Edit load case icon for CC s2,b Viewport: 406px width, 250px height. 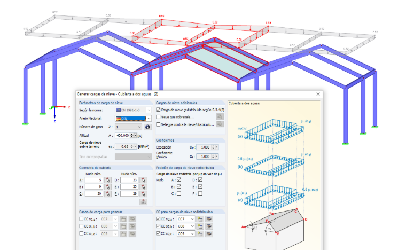(209, 226)
